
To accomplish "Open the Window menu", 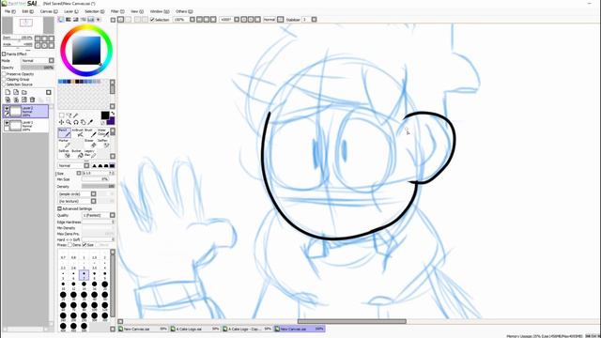I will [160, 11].
